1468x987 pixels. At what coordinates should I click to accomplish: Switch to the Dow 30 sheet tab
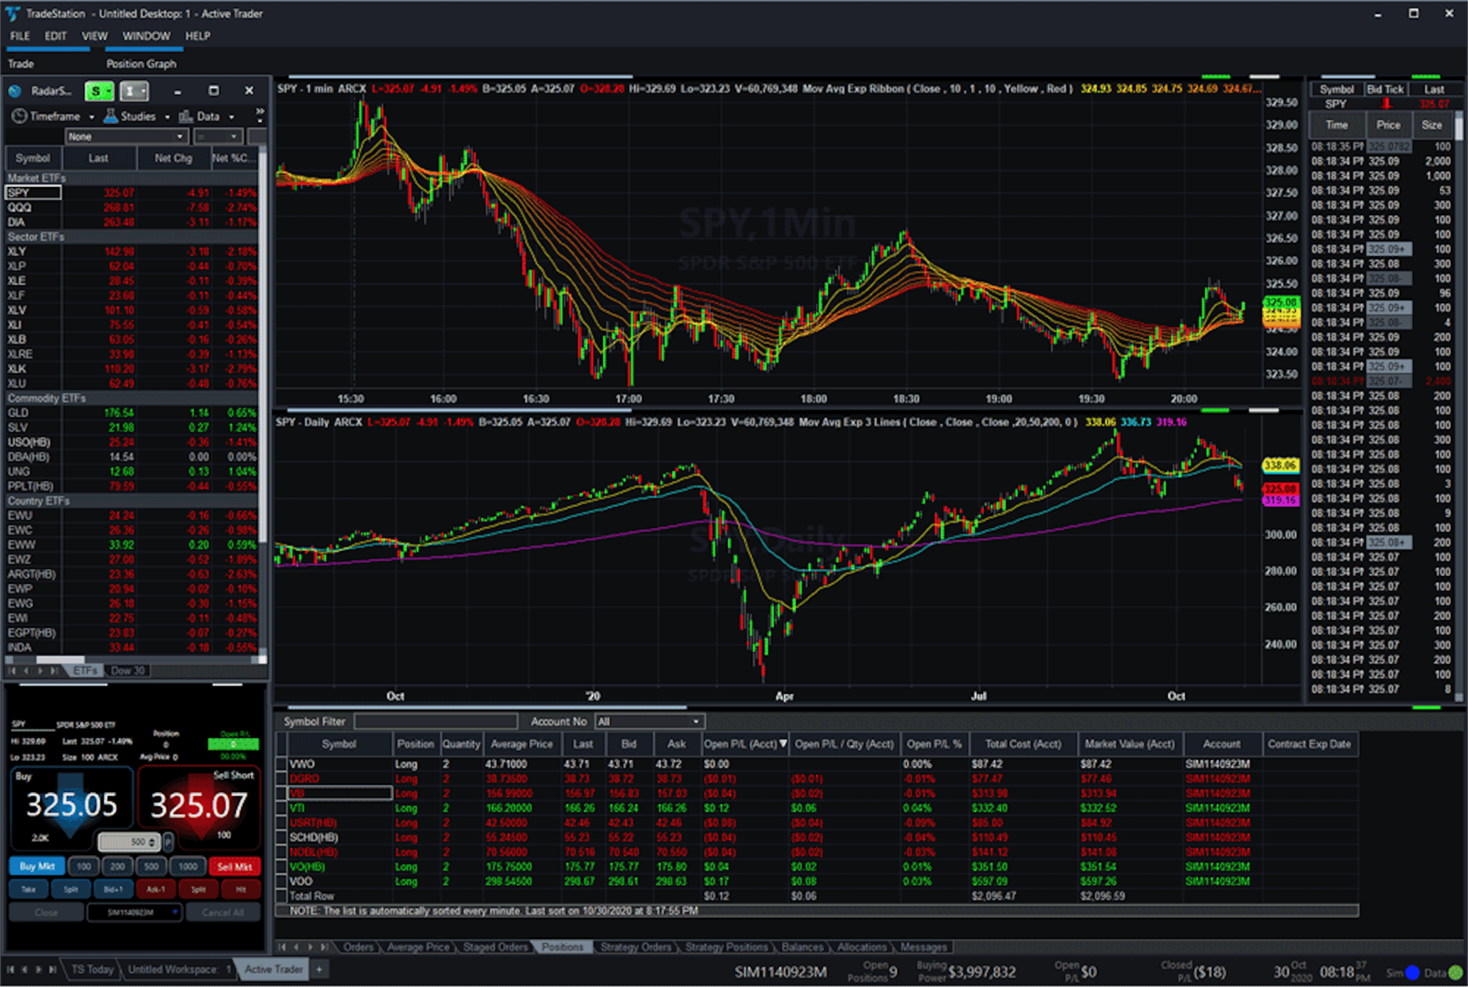(x=128, y=671)
